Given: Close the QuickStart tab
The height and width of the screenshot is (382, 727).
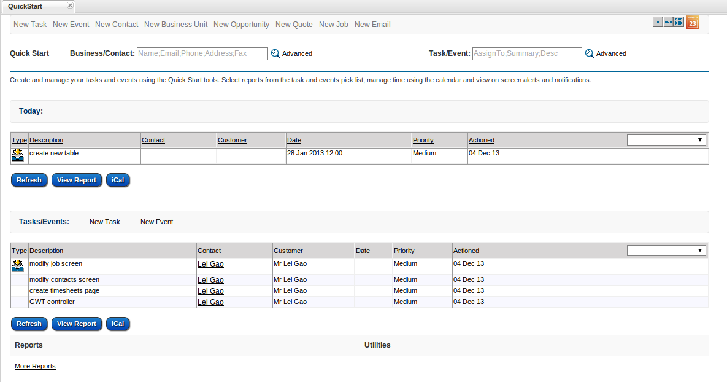Looking at the screenshot, I should (69, 6).
